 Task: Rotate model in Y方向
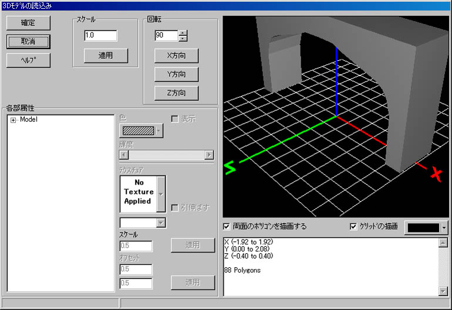[177, 74]
